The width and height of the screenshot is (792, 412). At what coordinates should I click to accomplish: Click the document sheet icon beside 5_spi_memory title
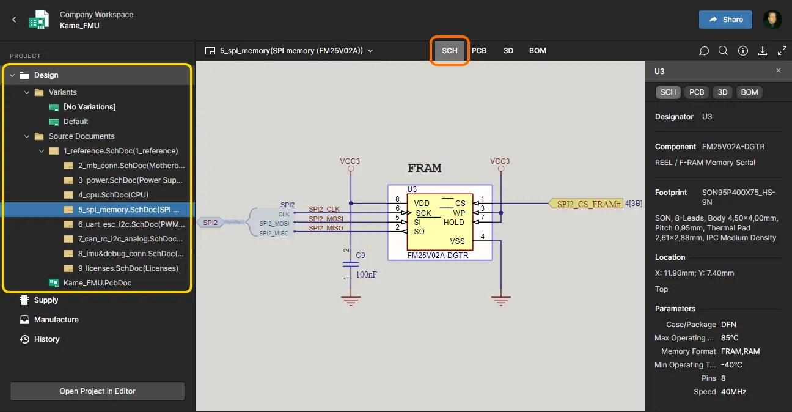210,51
